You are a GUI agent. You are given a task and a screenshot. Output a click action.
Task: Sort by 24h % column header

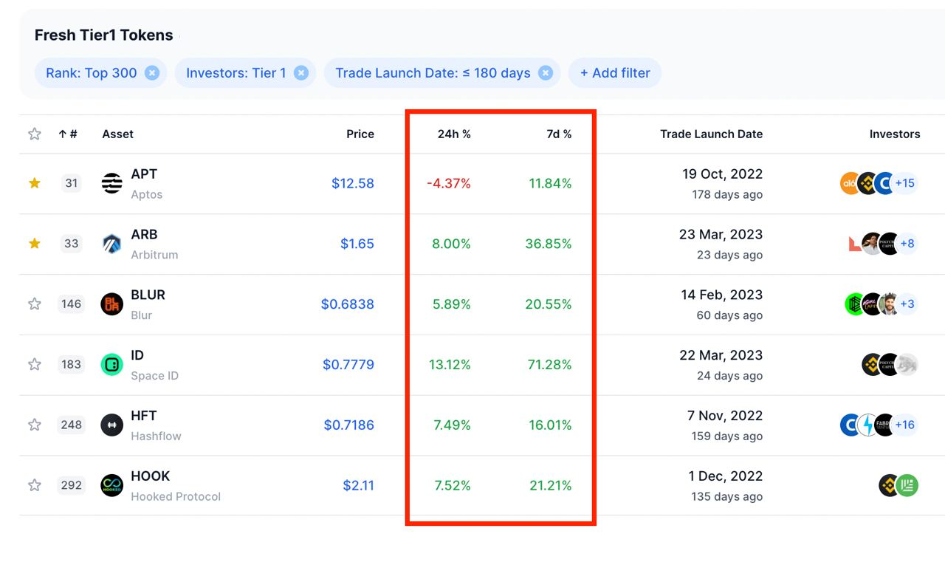(x=454, y=134)
